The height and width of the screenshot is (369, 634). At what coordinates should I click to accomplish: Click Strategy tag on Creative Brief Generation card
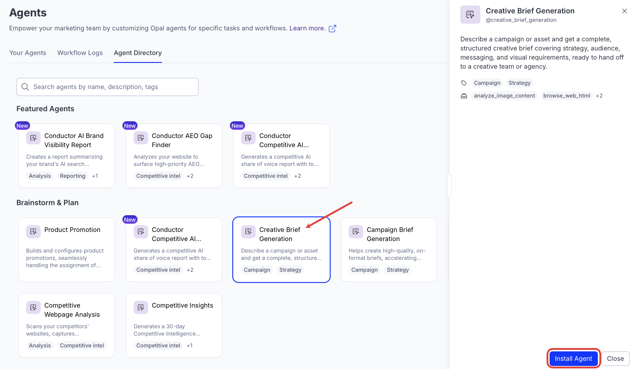coord(290,270)
